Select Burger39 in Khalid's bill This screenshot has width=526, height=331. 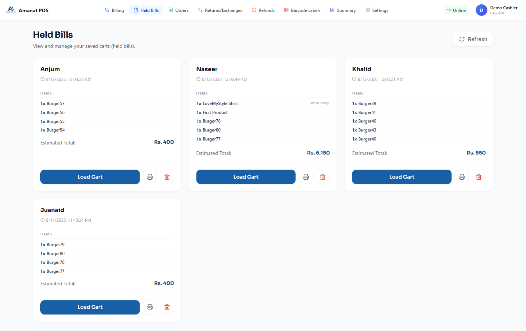(x=364, y=104)
